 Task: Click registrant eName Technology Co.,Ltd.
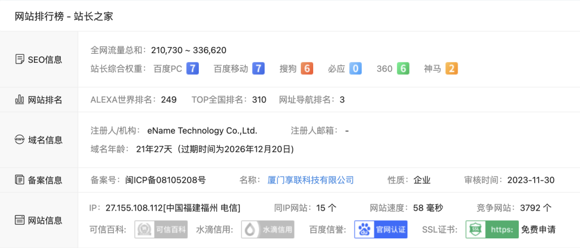tap(202, 130)
